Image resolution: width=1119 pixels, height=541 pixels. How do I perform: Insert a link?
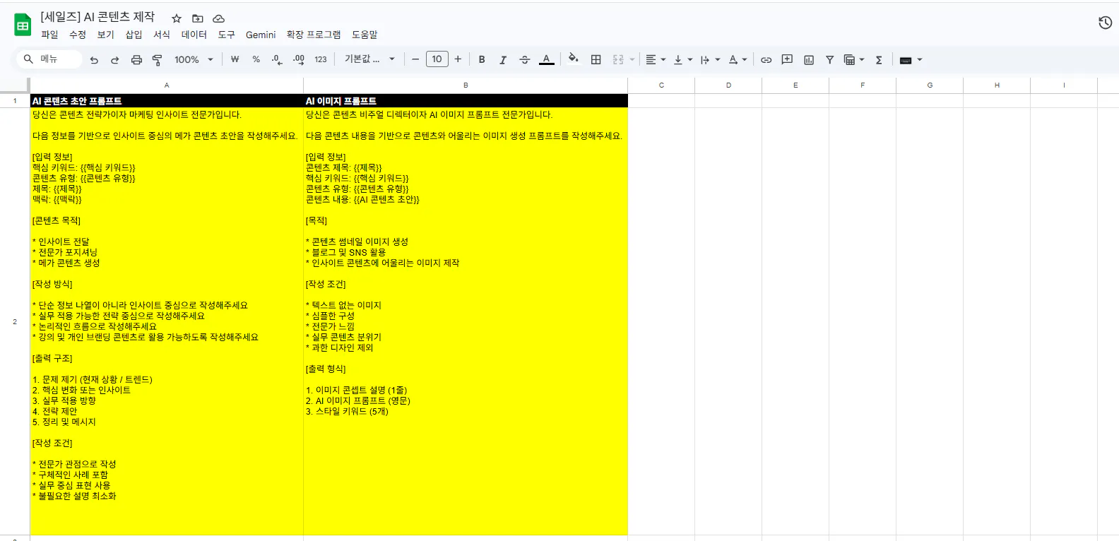766,59
